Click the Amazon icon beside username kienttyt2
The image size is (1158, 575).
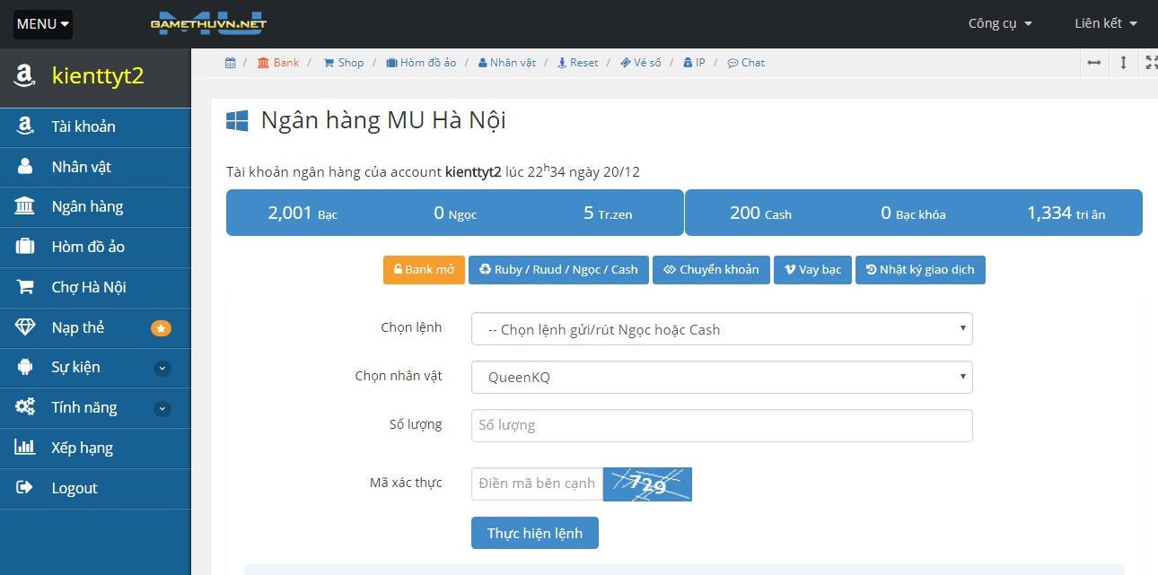[24, 76]
